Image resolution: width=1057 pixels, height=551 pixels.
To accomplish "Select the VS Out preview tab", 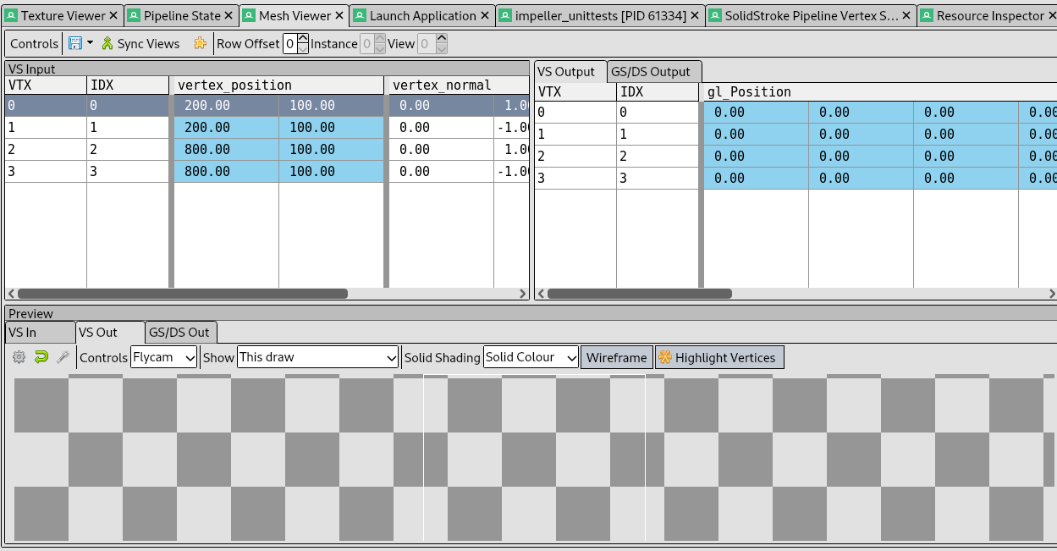I will click(109, 332).
